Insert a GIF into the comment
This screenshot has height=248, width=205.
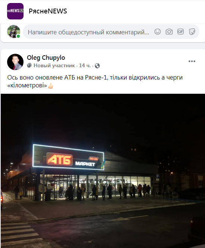[180, 32]
